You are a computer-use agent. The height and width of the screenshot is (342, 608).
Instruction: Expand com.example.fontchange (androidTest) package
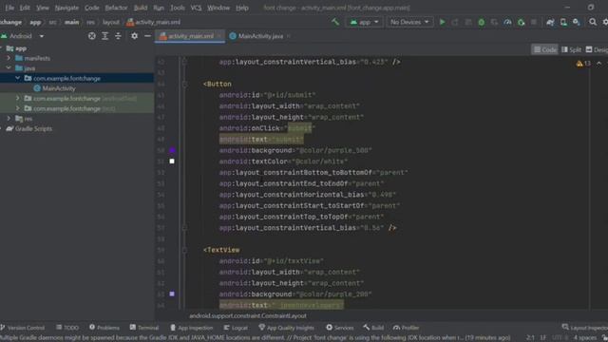tap(18, 99)
